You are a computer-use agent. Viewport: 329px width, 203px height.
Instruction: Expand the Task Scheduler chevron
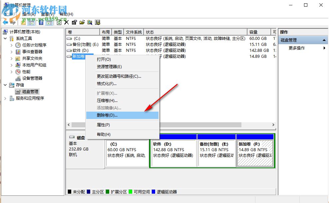12,45
